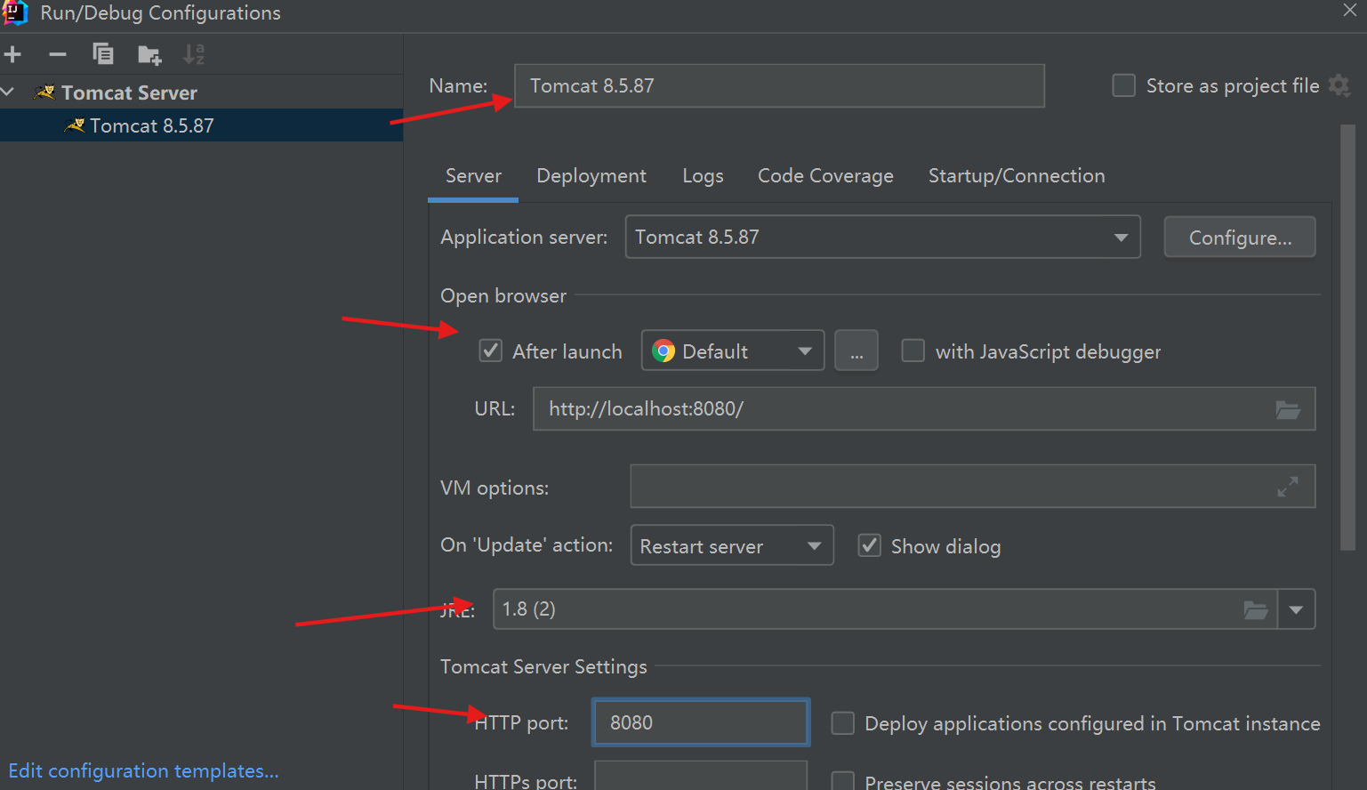Enable with JavaScript debugger

click(913, 351)
